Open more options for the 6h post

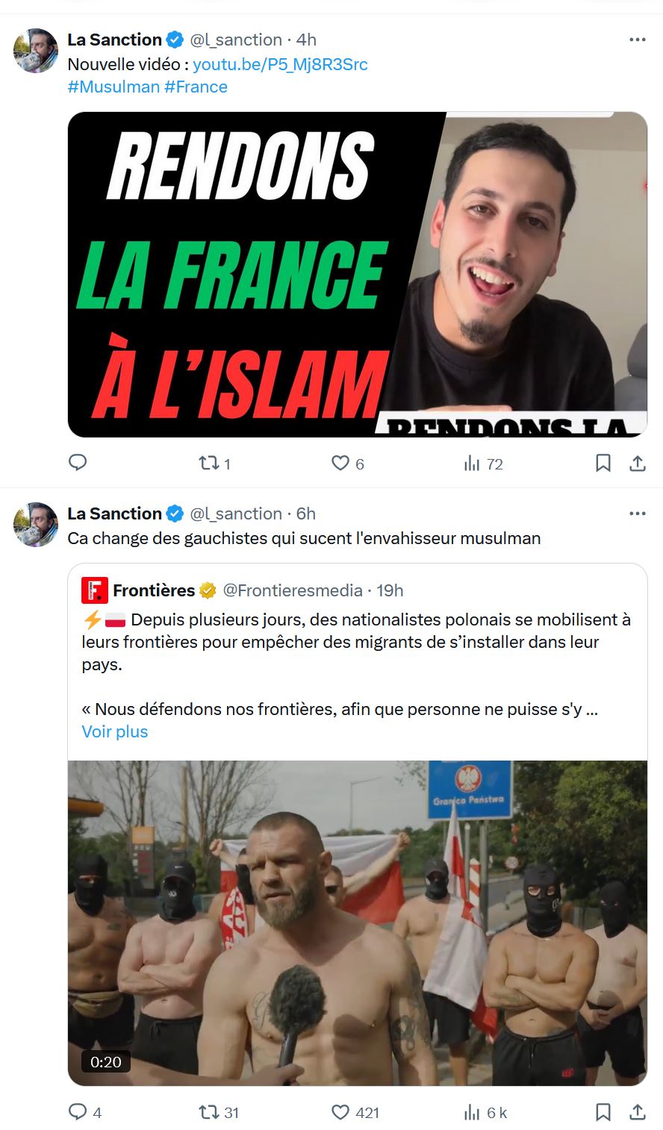click(637, 514)
